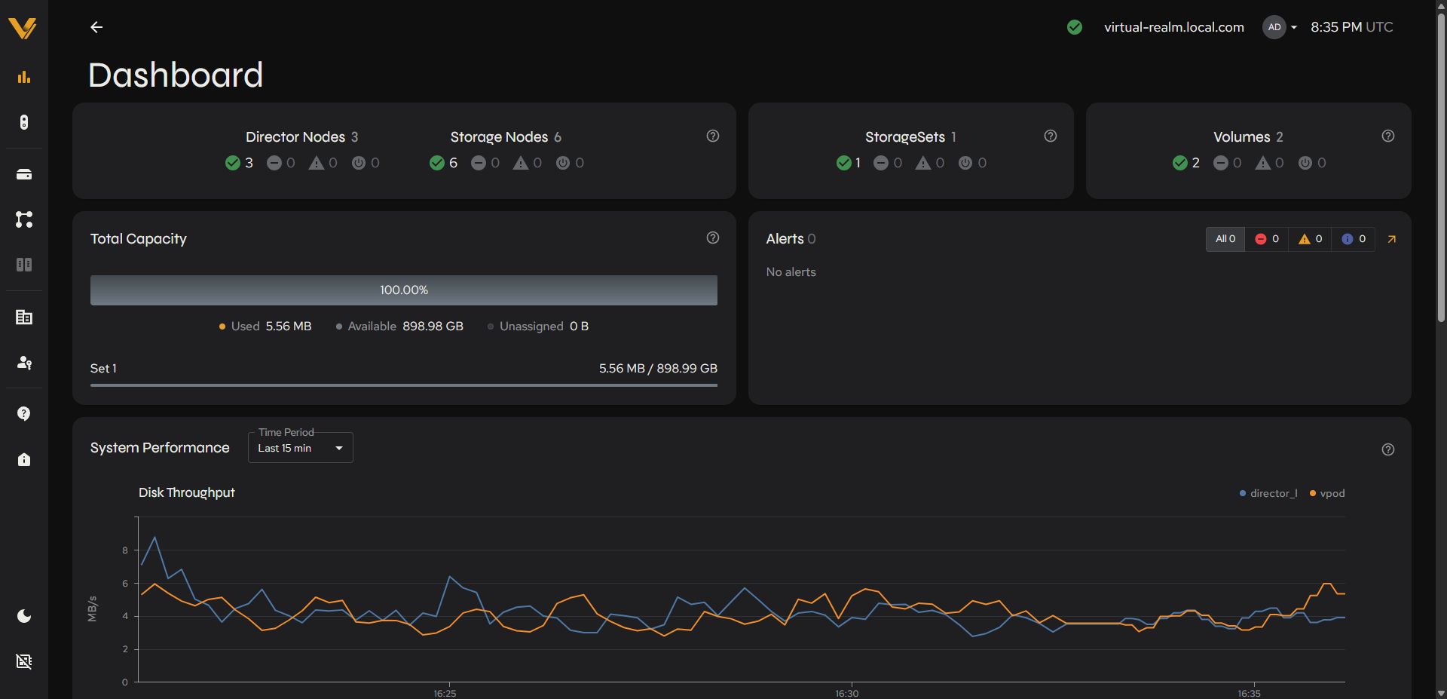
Task: Click healthy Volumes count 2
Action: tap(1186, 163)
